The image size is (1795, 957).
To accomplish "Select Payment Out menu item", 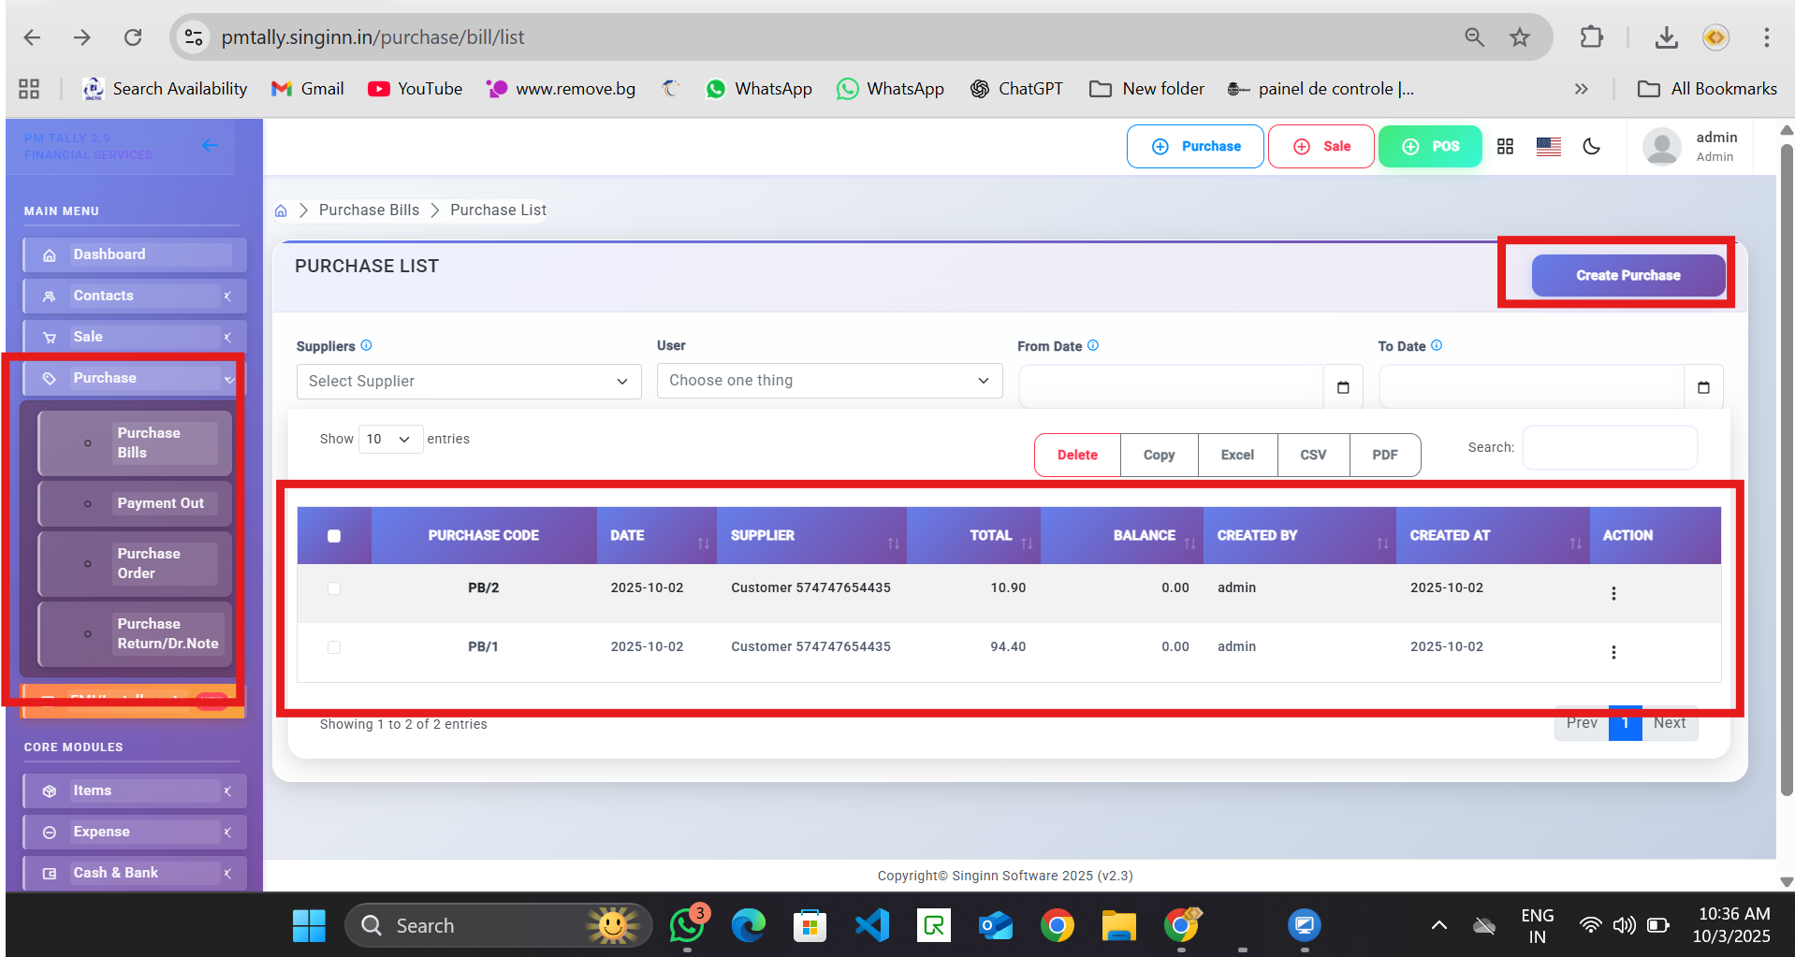I will 160,503.
